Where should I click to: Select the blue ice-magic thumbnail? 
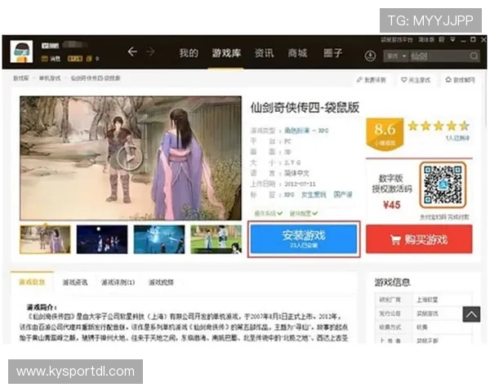(159, 239)
